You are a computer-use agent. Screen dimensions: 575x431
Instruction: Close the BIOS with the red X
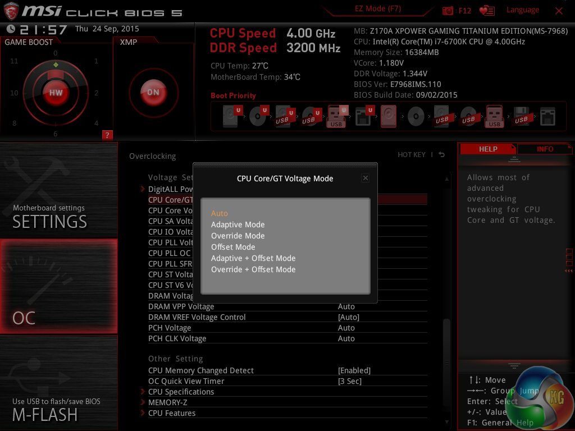559,11
